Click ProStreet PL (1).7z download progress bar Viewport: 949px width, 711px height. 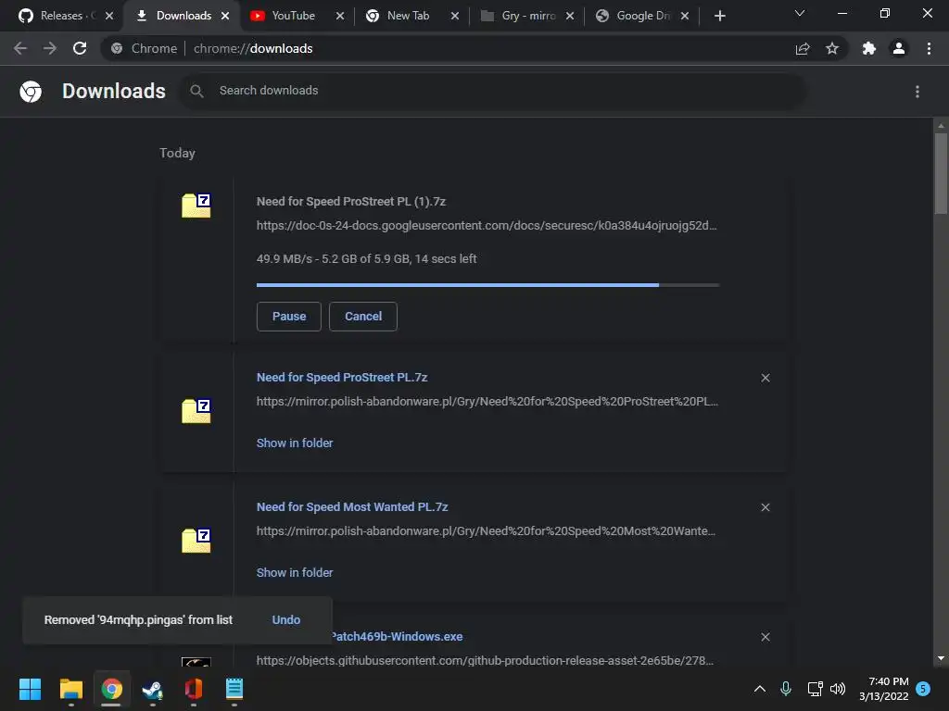click(487, 285)
